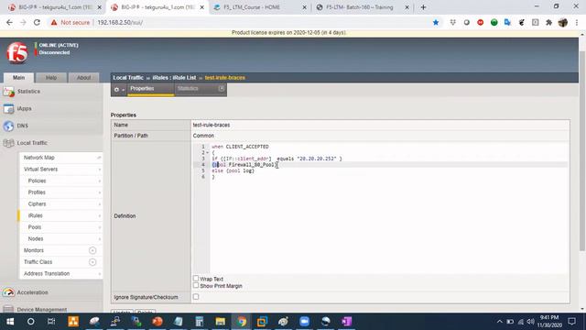586x330 pixels.
Task: Open Task View on taskbar
Action: pyautogui.click(x=51, y=322)
